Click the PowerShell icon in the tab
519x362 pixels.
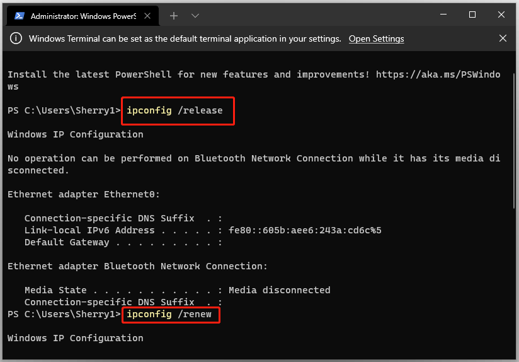[x=19, y=16]
